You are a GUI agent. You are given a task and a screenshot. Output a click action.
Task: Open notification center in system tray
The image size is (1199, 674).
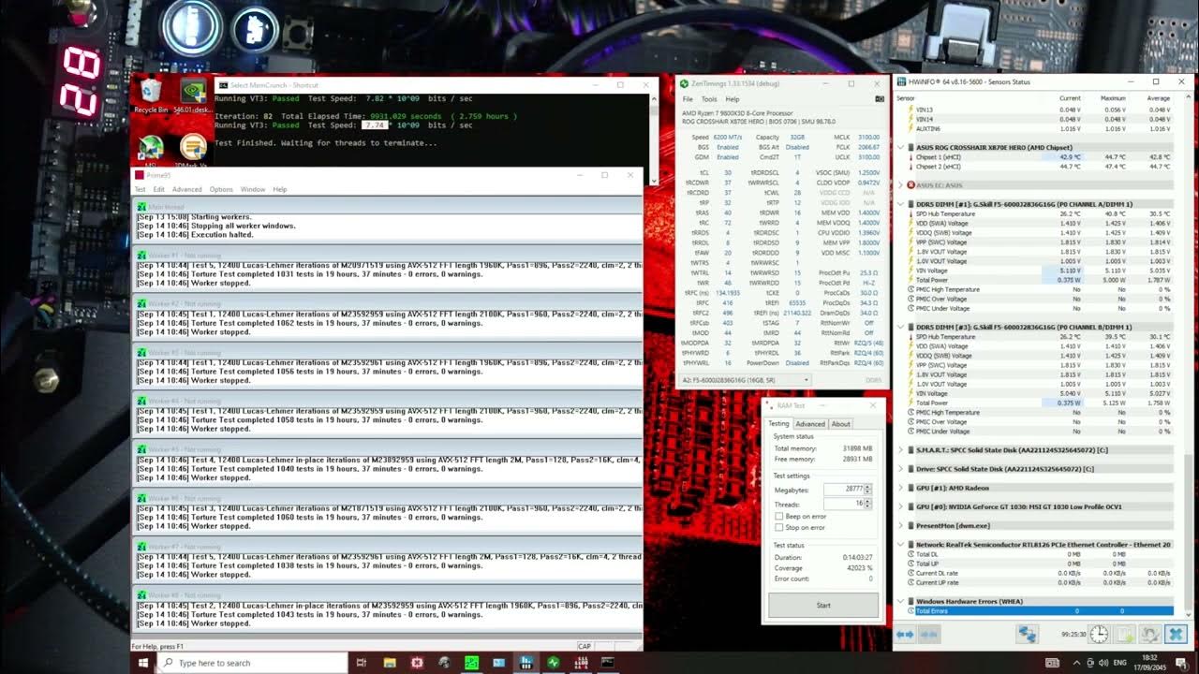[1183, 663]
